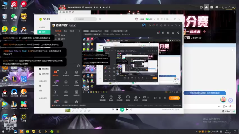The image size is (239, 134).
Task: Expand the microphone options arrow
Action: [x=139, y=98]
